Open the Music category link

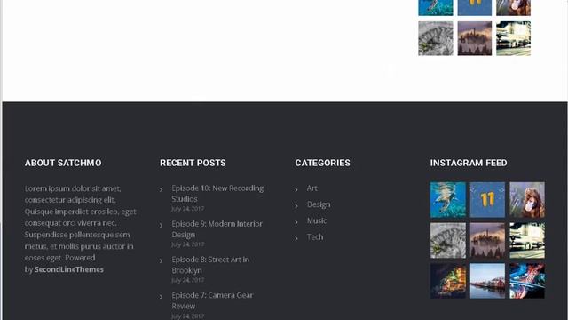point(317,220)
